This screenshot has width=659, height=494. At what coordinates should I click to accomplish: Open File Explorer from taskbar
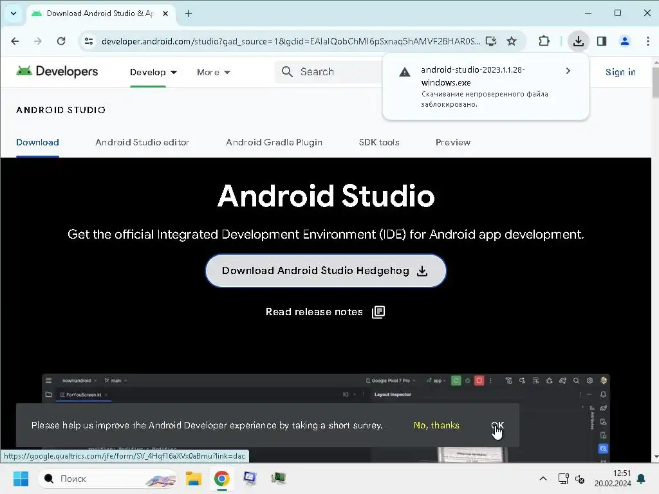194,479
